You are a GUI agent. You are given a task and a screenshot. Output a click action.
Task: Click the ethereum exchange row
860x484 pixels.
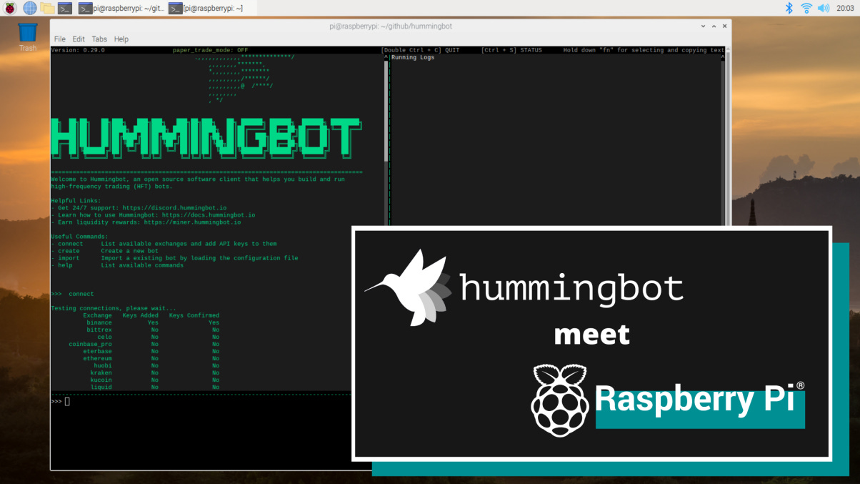tap(151, 359)
